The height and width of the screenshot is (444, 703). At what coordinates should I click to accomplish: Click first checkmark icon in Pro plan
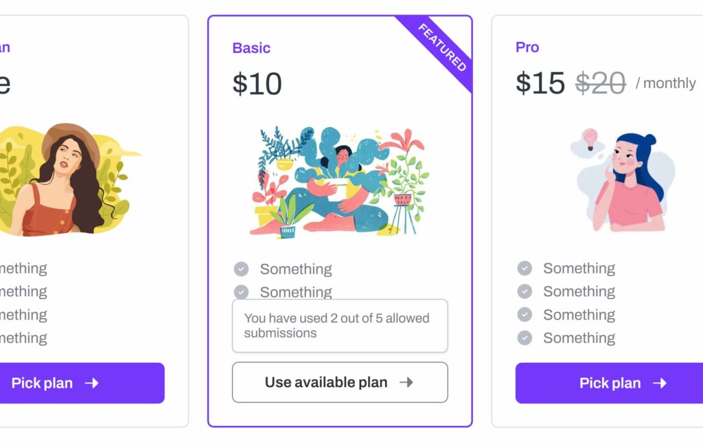click(x=525, y=268)
